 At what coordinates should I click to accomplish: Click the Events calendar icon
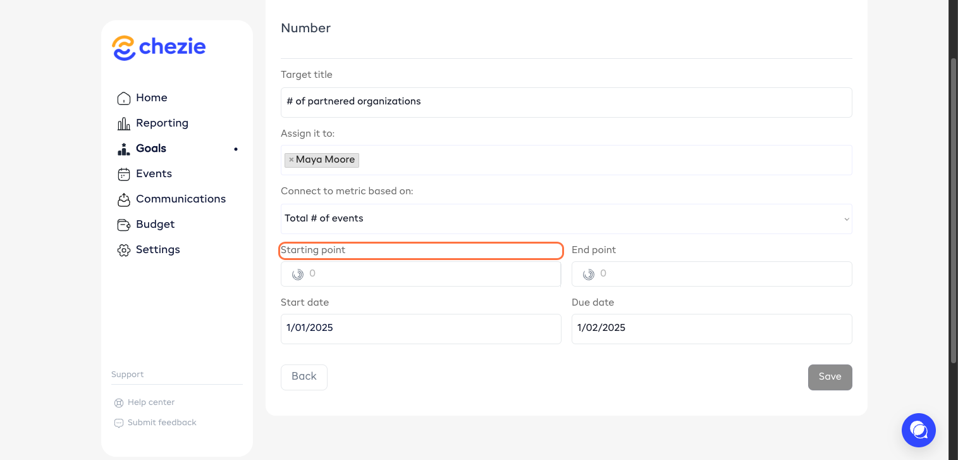(124, 174)
